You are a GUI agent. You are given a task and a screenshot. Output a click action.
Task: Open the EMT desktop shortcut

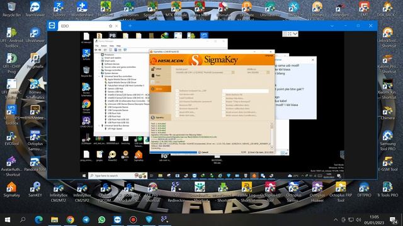[x=364, y=9]
